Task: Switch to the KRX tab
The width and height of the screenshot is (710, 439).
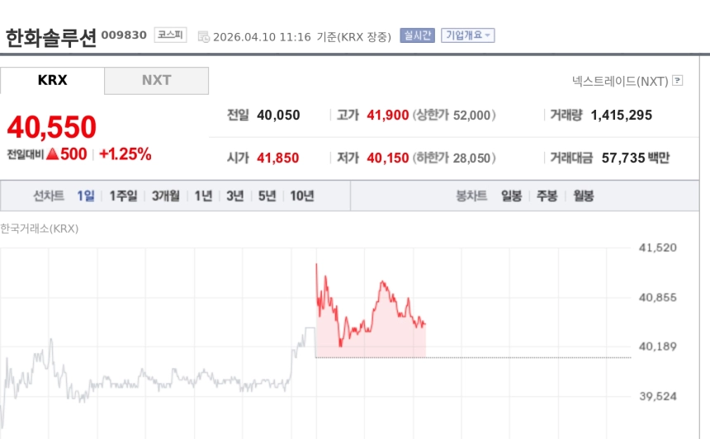Action: point(53,80)
